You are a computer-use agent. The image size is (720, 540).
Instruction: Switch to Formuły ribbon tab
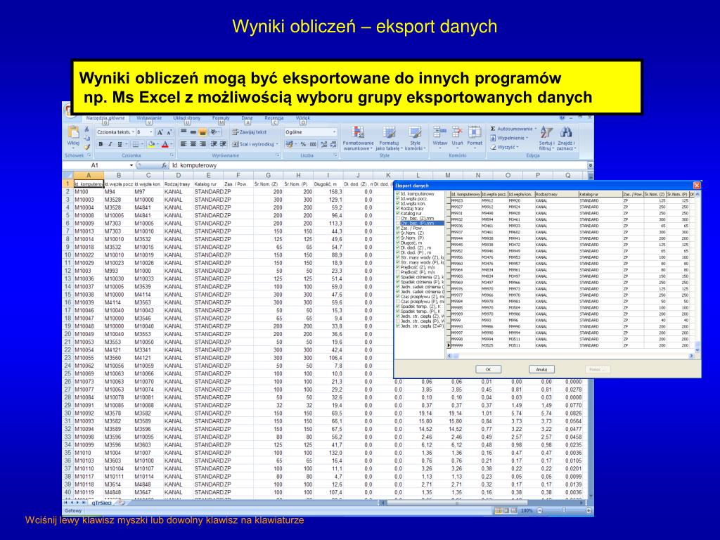pyautogui.click(x=221, y=118)
